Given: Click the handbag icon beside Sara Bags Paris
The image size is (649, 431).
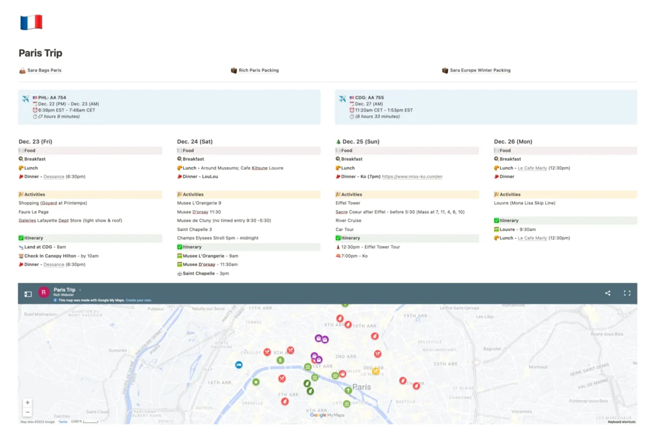Looking at the screenshot, I should tap(22, 71).
